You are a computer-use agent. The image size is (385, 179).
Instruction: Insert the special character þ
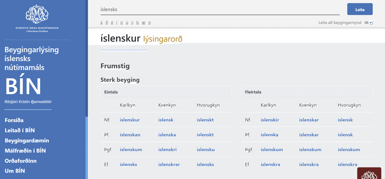(137, 23)
